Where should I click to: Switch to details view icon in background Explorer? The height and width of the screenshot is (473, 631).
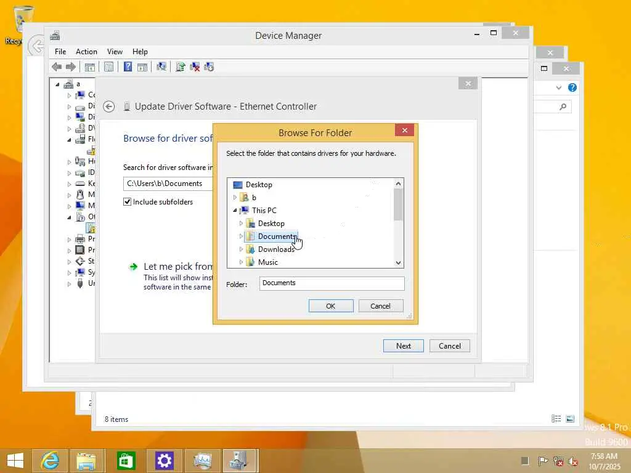point(556,419)
